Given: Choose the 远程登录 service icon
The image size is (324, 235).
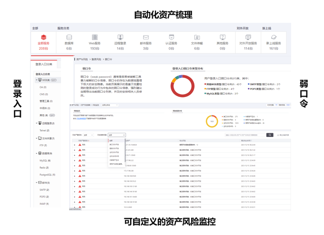Looking at the screenshot, I should coord(120,37).
